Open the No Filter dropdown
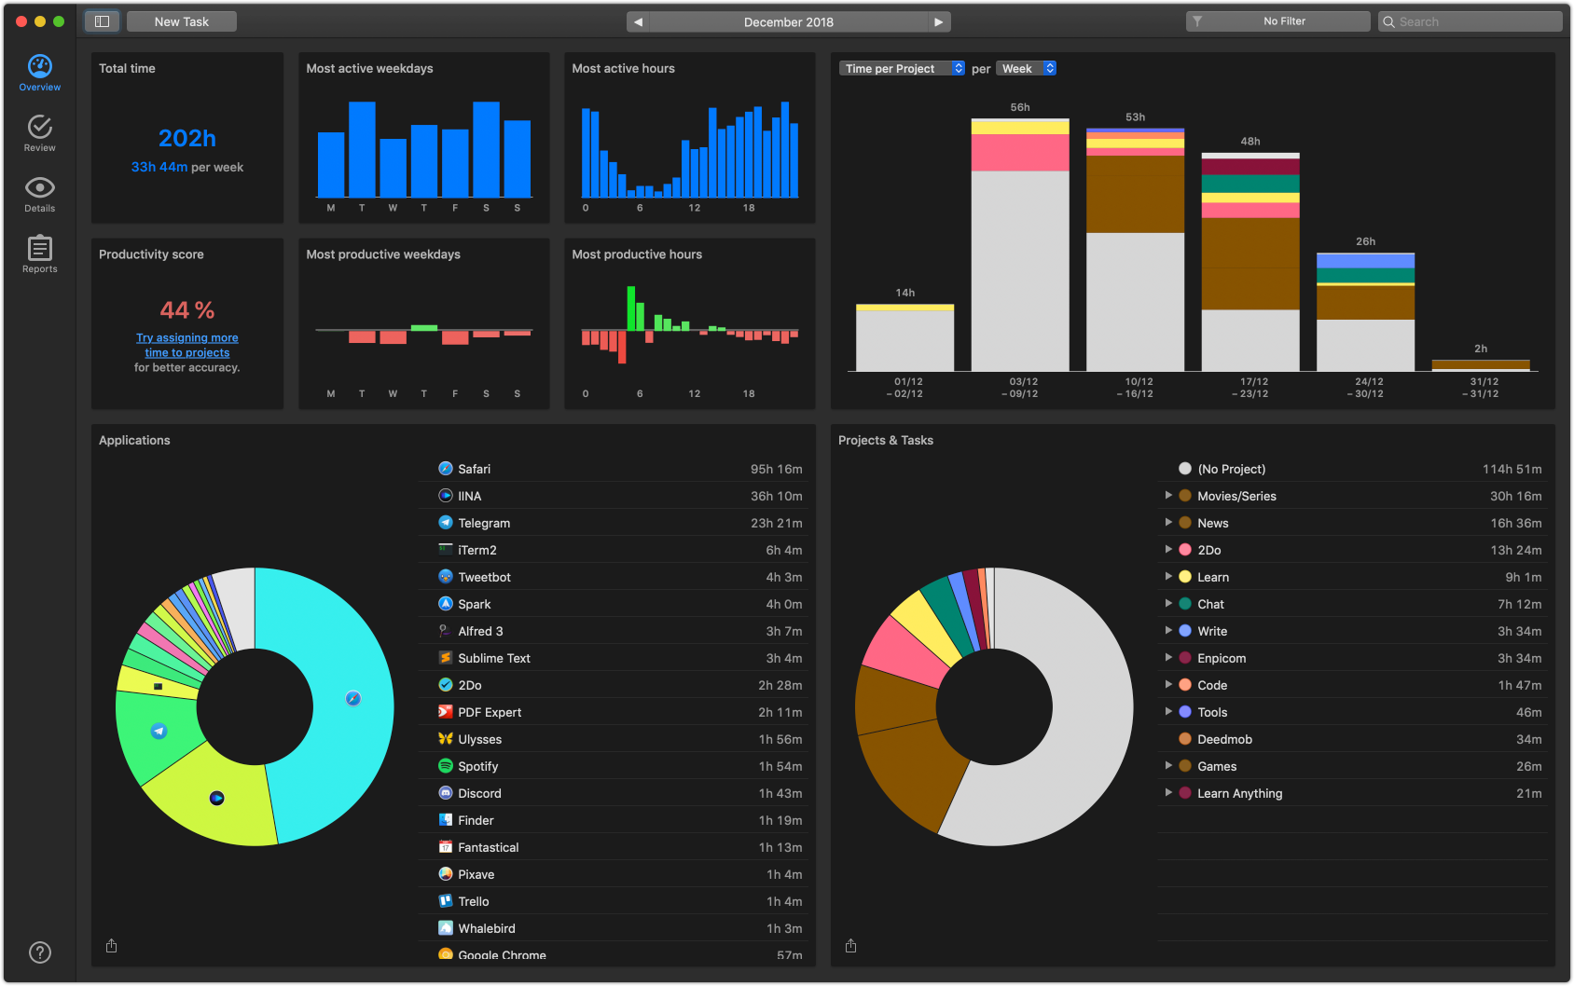Image resolution: width=1574 pixels, height=986 pixels. point(1277,21)
